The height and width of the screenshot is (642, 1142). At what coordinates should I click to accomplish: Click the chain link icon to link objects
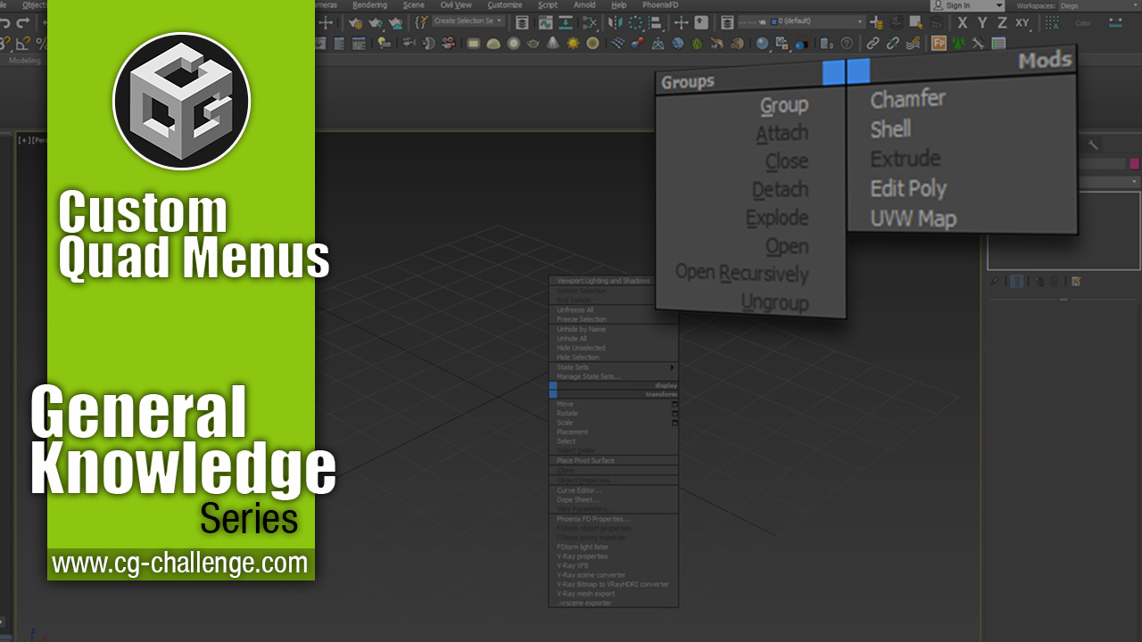click(x=872, y=42)
